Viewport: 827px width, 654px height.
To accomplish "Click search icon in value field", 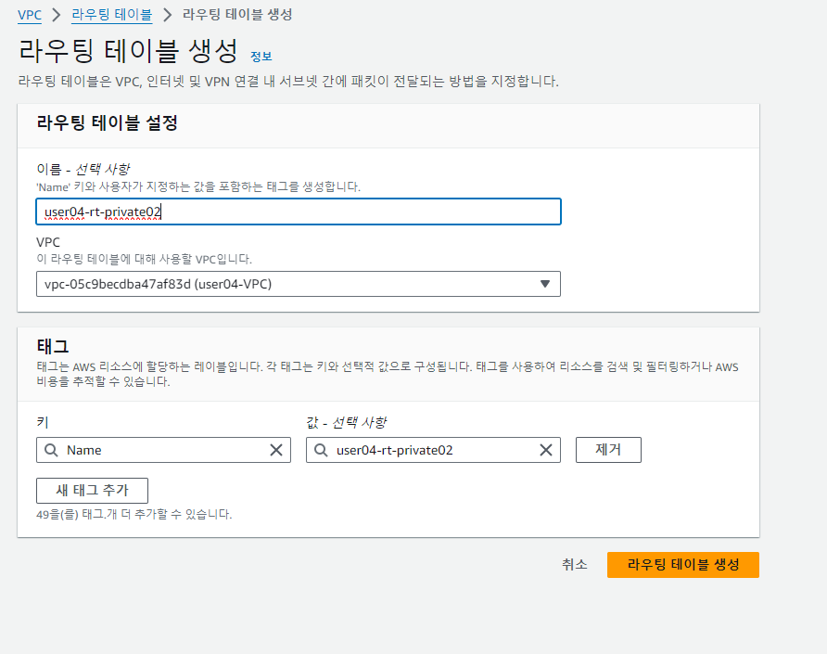I will pyautogui.click(x=321, y=450).
